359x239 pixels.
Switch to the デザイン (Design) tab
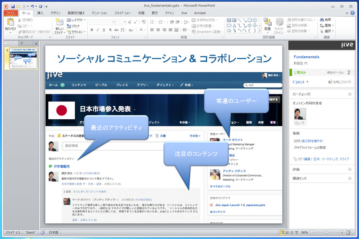(x=55, y=13)
